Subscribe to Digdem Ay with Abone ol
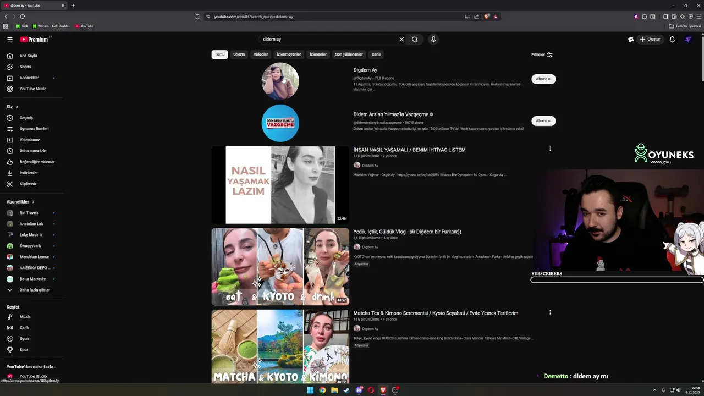Viewport: 704px width, 396px height. (543, 79)
